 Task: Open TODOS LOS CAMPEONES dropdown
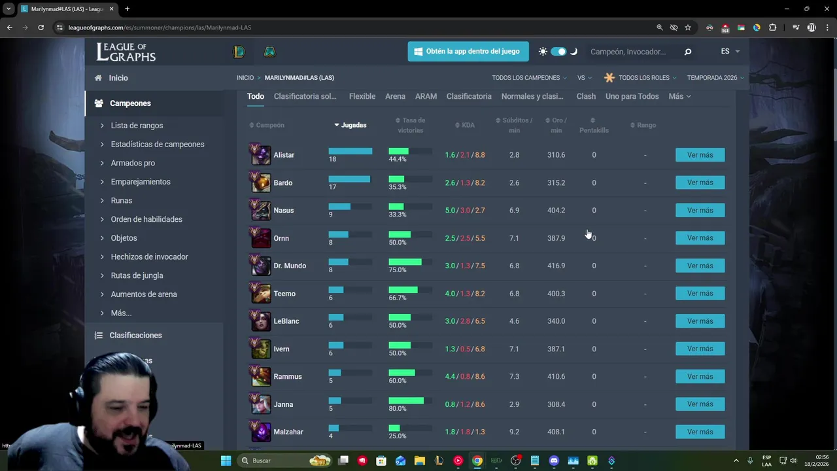(x=529, y=78)
